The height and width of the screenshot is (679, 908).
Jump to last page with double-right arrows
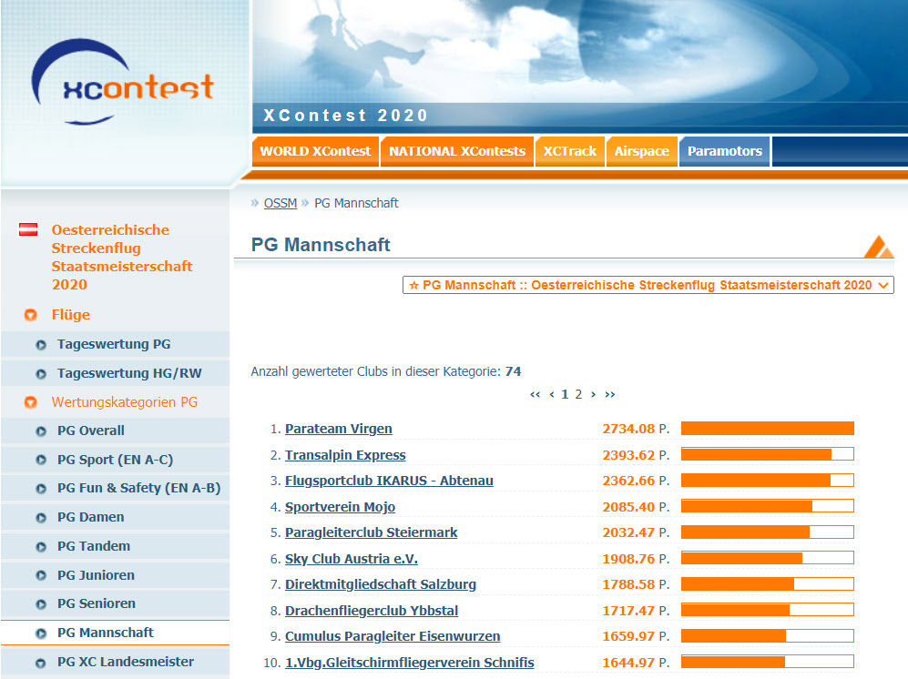point(610,395)
